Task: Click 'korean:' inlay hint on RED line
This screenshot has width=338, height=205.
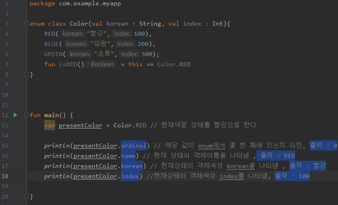Action: pos(73,34)
